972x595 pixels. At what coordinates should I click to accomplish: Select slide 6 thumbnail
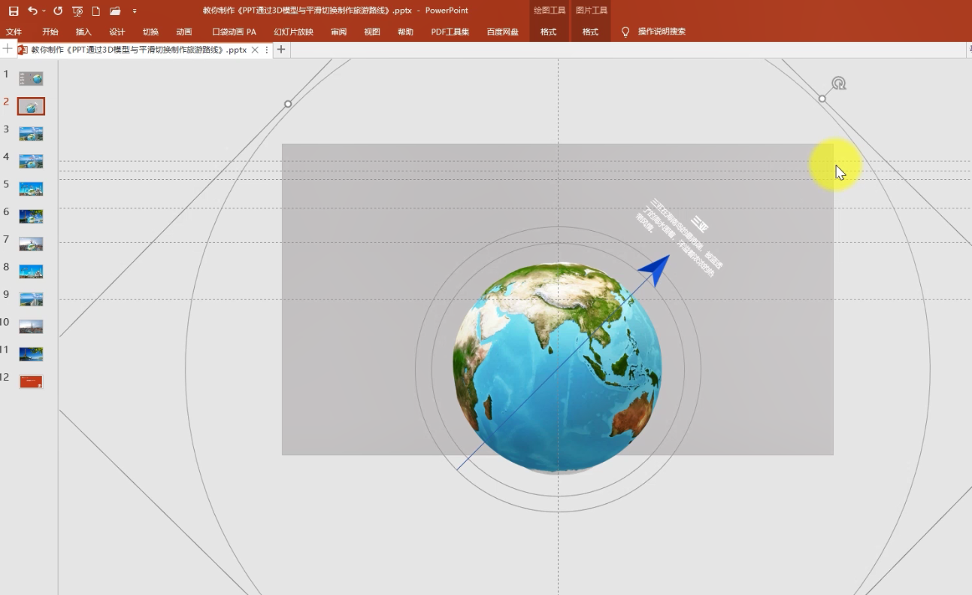pos(31,216)
